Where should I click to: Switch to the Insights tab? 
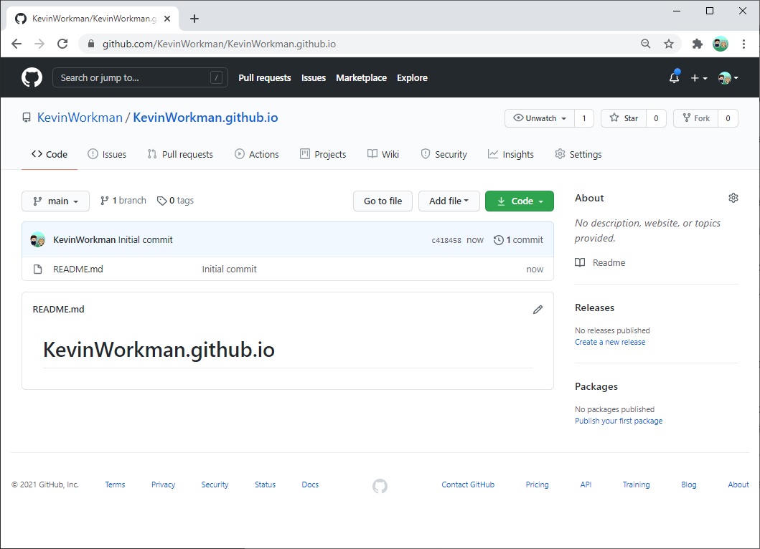click(x=510, y=153)
